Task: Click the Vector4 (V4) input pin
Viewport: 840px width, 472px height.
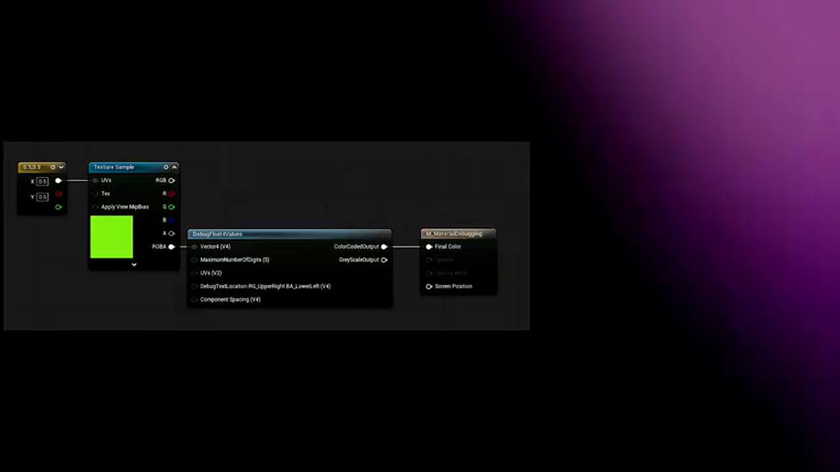Action: click(194, 246)
